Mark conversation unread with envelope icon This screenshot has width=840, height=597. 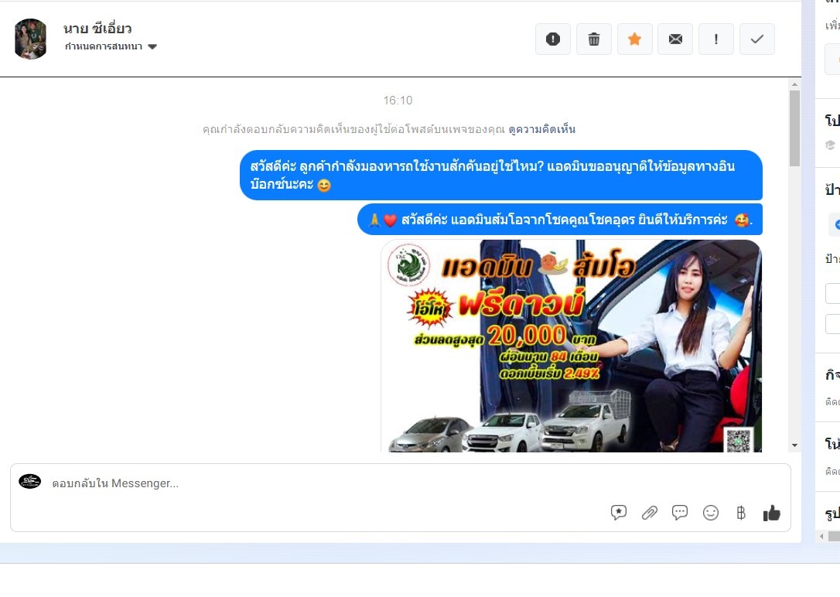pos(675,39)
